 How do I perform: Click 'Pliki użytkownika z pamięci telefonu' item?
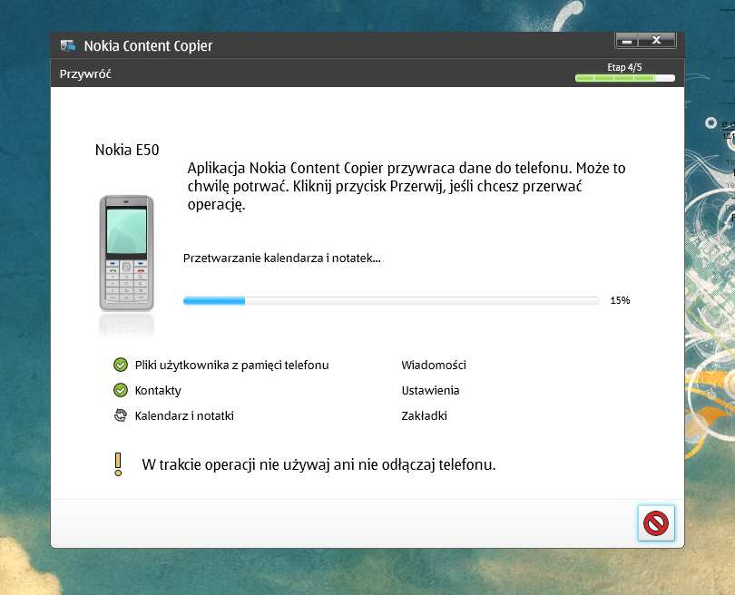[231, 365]
